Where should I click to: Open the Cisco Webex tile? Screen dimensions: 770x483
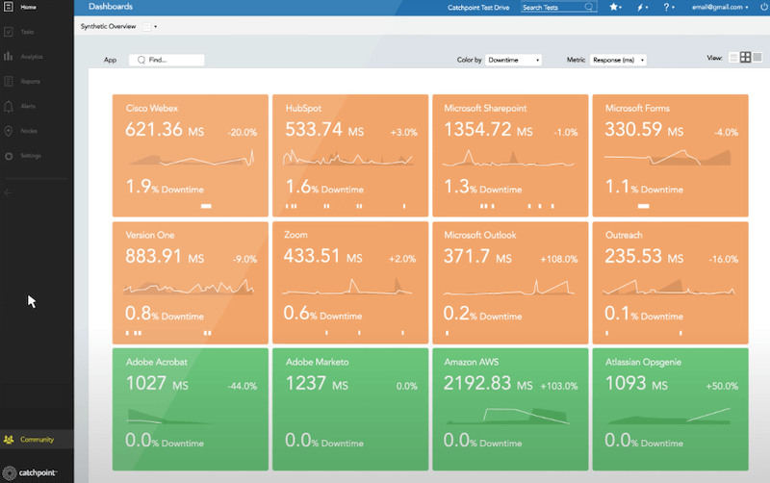pos(191,155)
